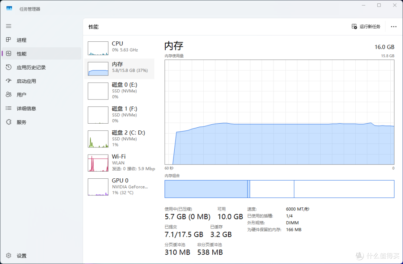The image size is (403, 264).
Task: Click the 7.1/17.5 GB committed value
Action: (184, 235)
